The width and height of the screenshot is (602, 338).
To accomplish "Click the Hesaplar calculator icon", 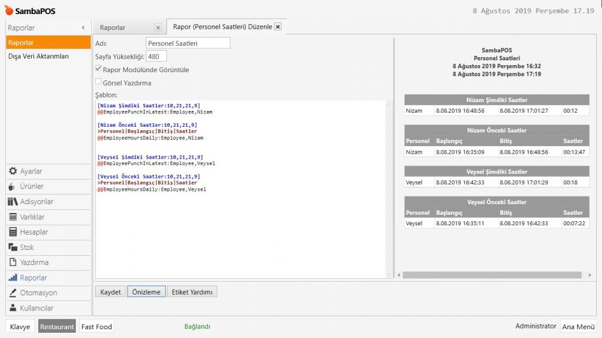I will pos(12,232).
